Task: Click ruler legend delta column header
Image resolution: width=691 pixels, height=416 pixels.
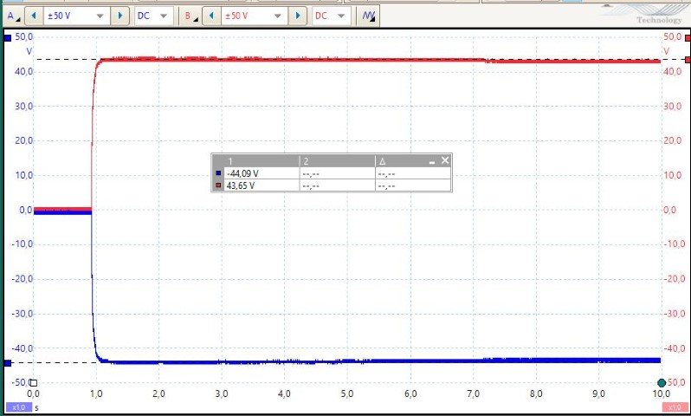Action: [x=382, y=161]
